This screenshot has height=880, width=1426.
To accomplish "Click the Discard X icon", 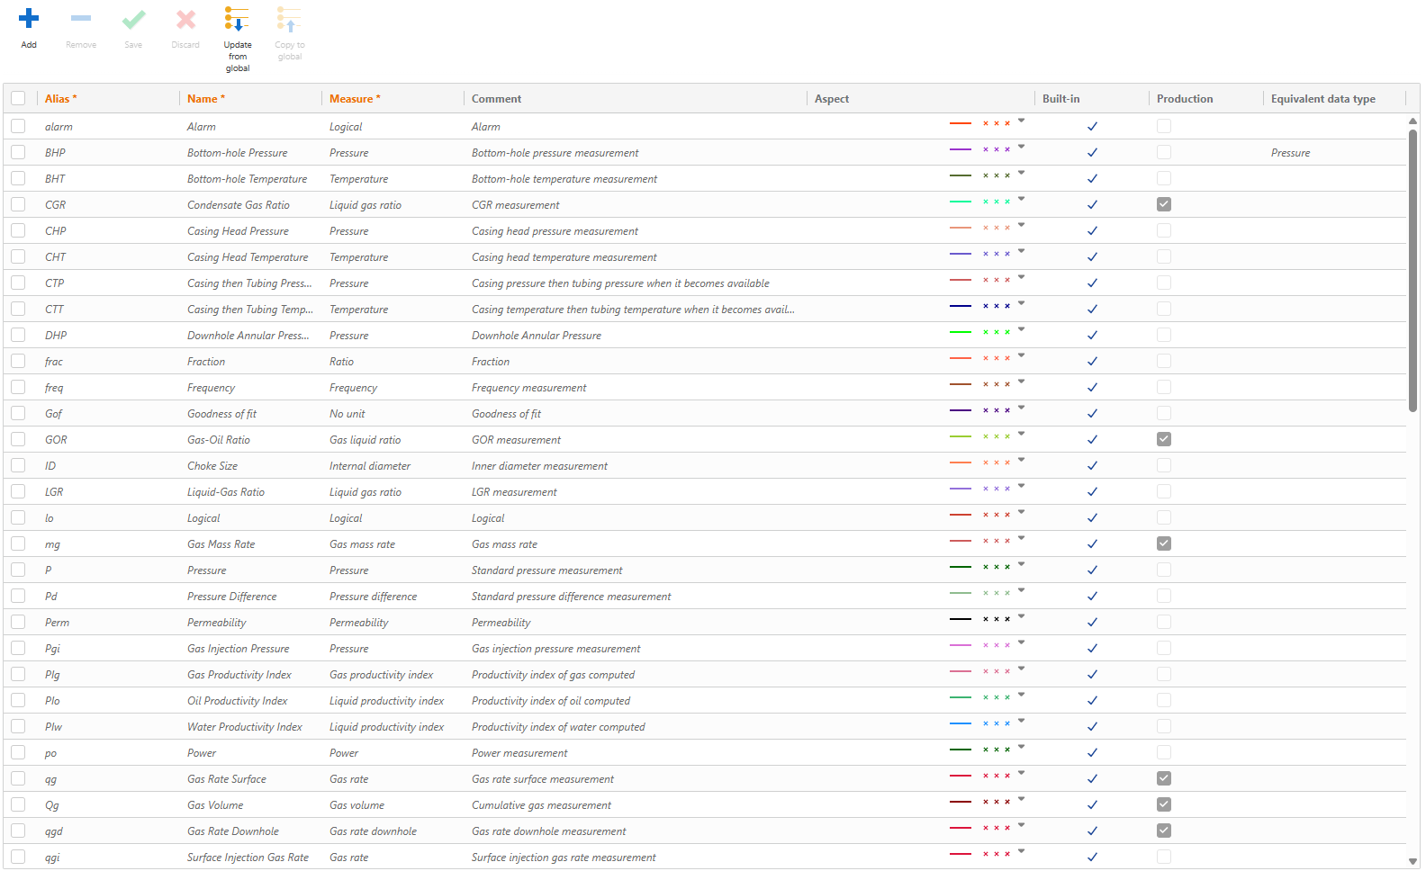I will click(x=185, y=19).
